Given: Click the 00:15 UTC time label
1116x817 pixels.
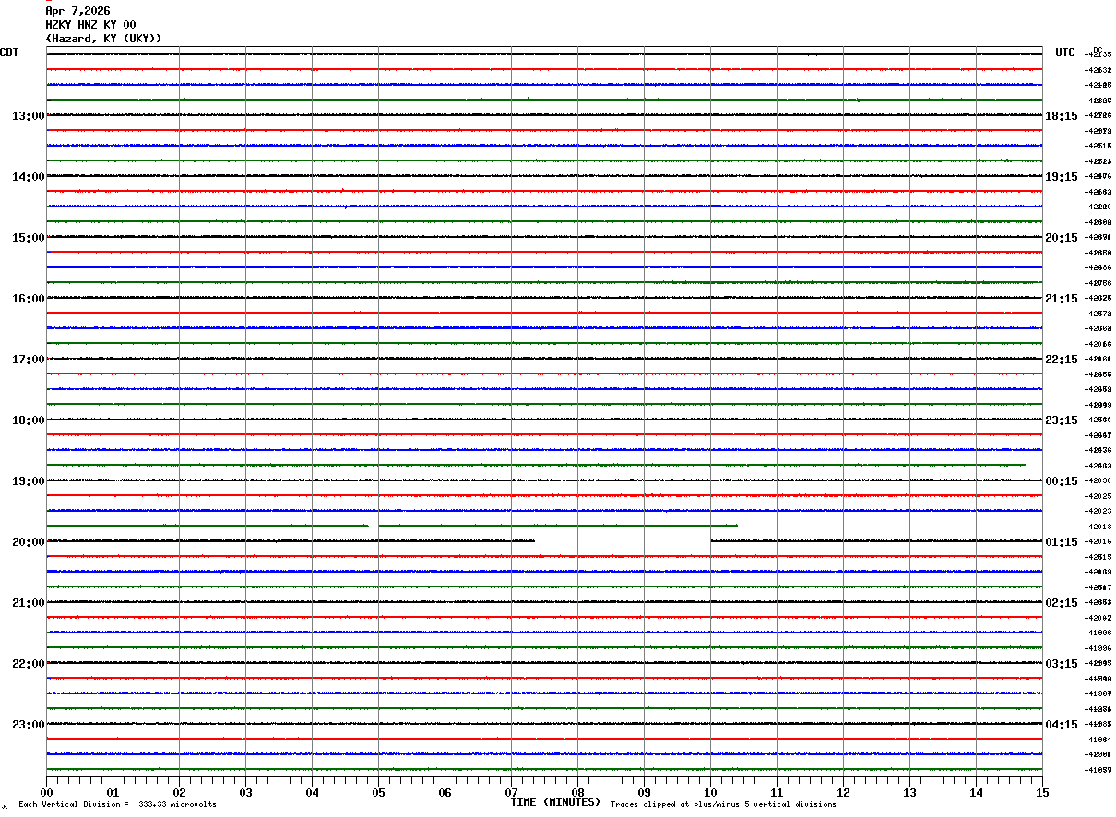Looking at the screenshot, I should pyautogui.click(x=1061, y=481).
